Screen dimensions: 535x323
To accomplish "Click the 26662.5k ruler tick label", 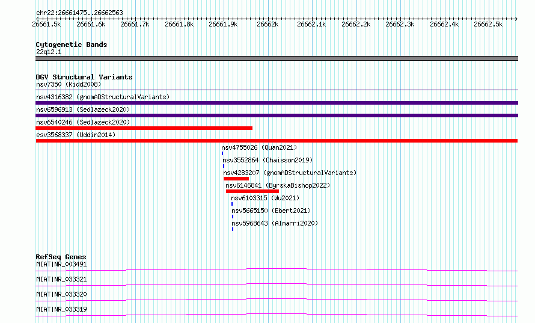I will pyautogui.click(x=488, y=25).
